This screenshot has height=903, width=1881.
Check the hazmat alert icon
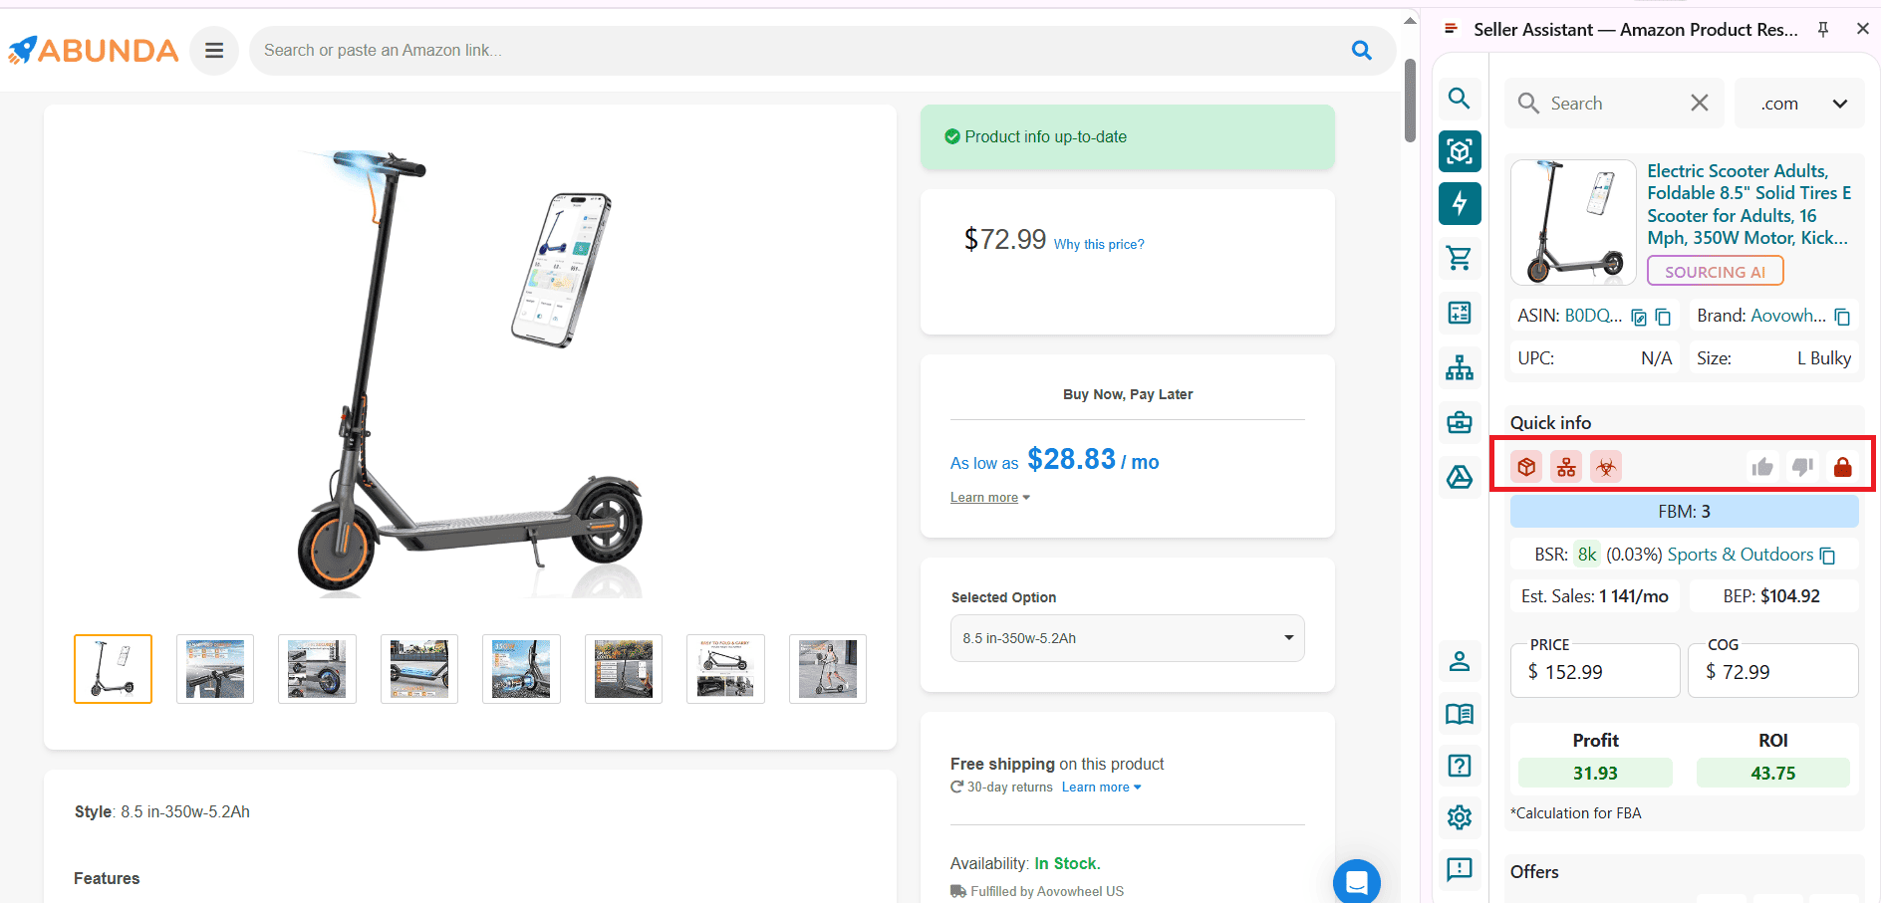click(x=1606, y=466)
